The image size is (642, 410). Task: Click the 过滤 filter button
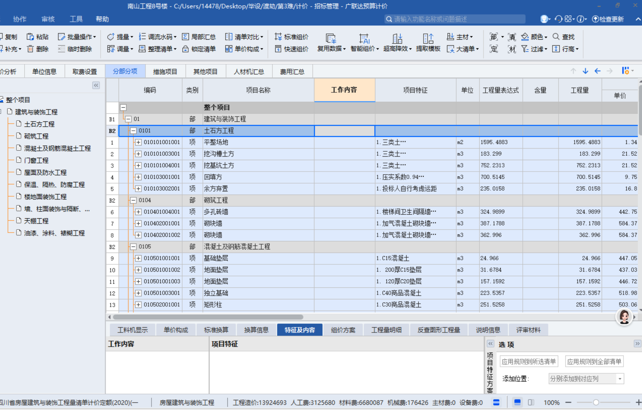pyautogui.click(x=534, y=49)
